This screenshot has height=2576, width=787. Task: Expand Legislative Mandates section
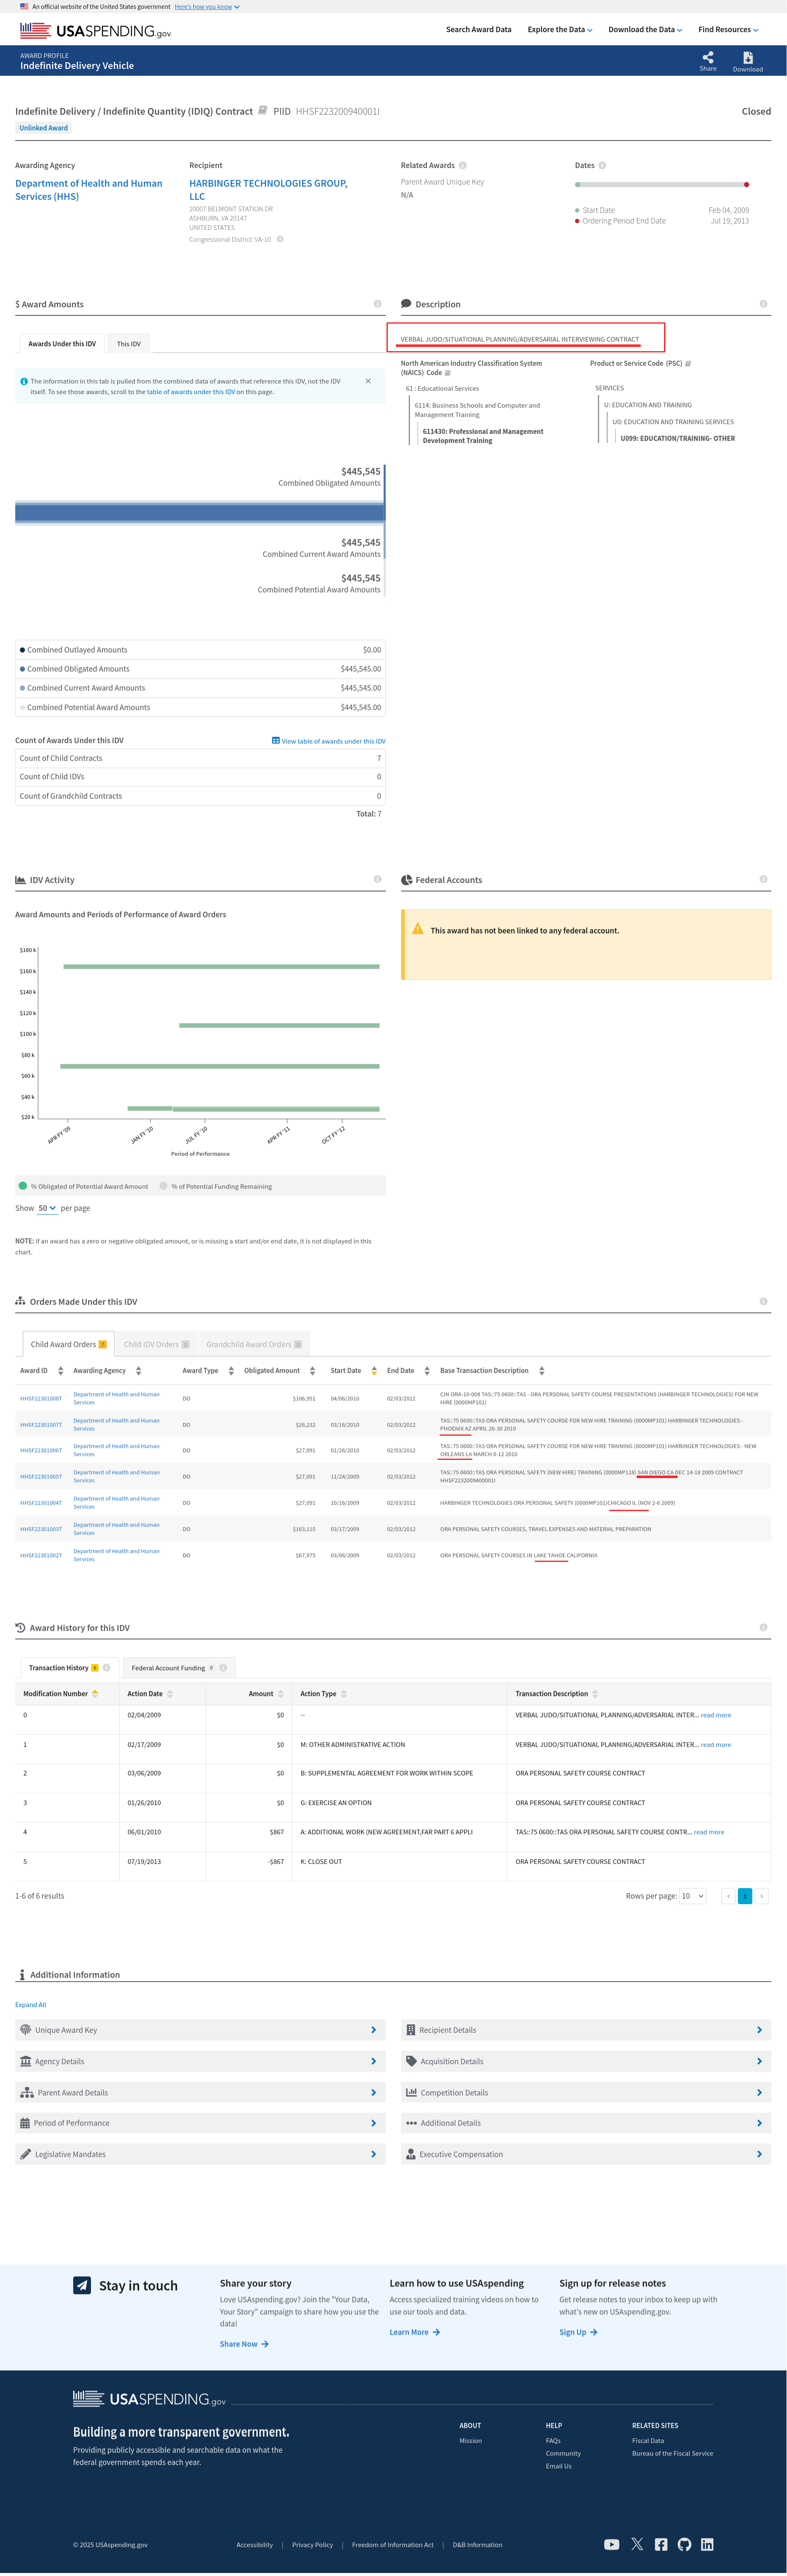pyautogui.click(x=200, y=2154)
